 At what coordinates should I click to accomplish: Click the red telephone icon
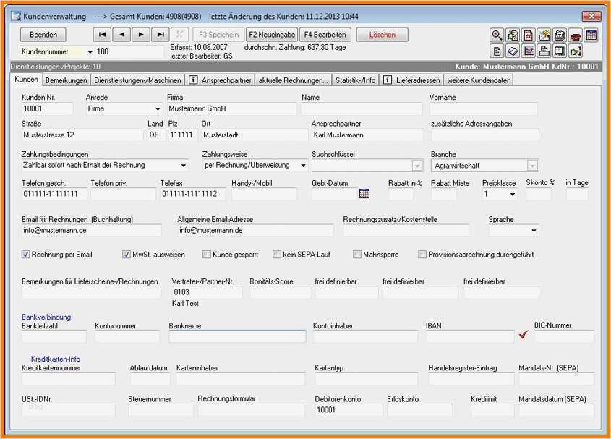tap(576, 35)
